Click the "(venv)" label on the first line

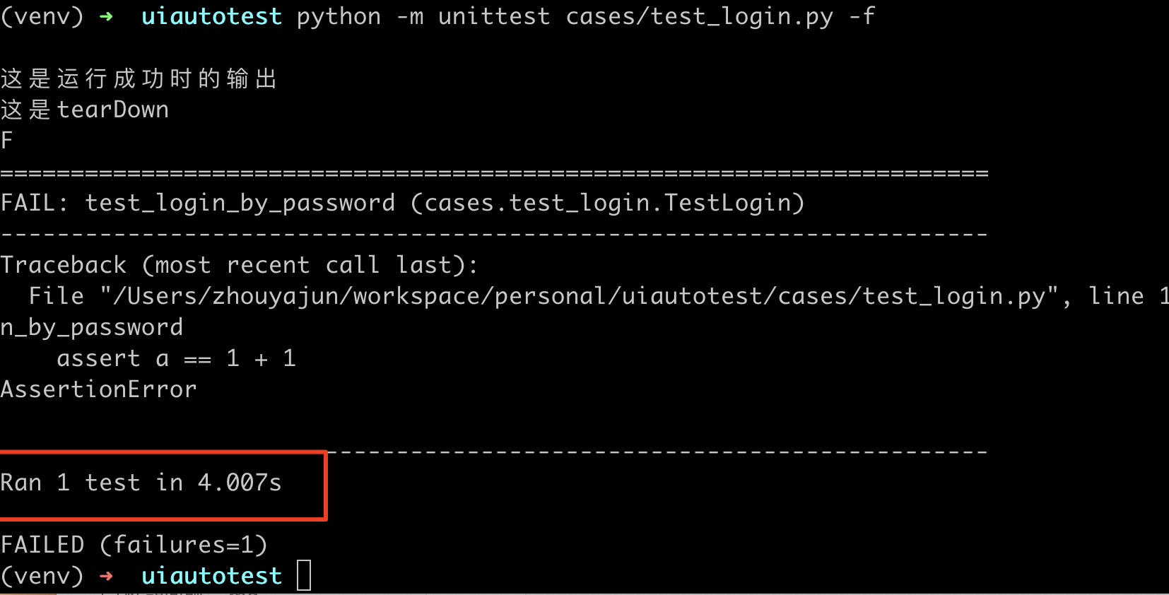(x=42, y=16)
